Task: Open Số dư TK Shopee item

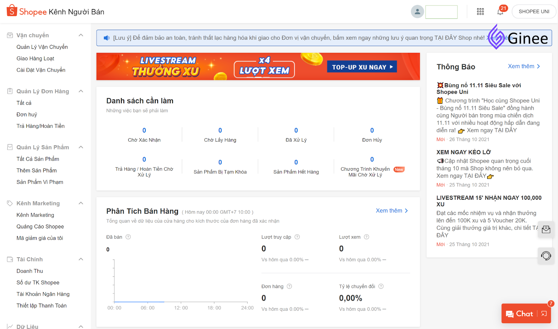Action: pos(38,283)
